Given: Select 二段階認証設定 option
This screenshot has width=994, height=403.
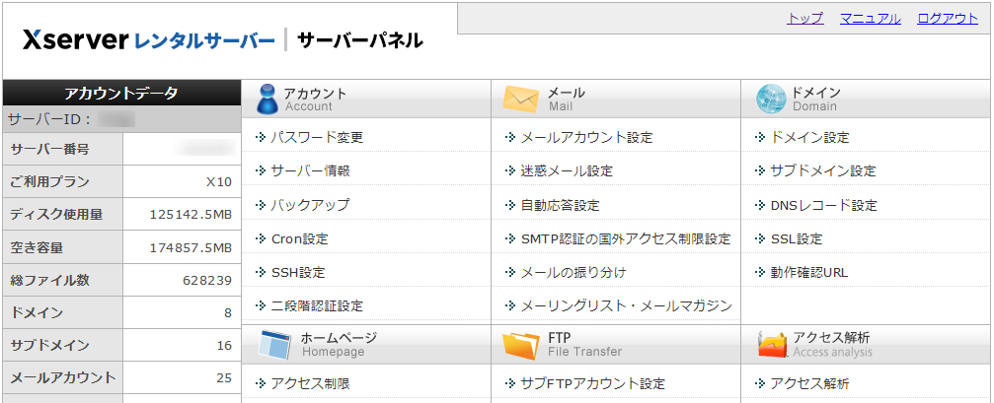Looking at the screenshot, I should tap(317, 305).
